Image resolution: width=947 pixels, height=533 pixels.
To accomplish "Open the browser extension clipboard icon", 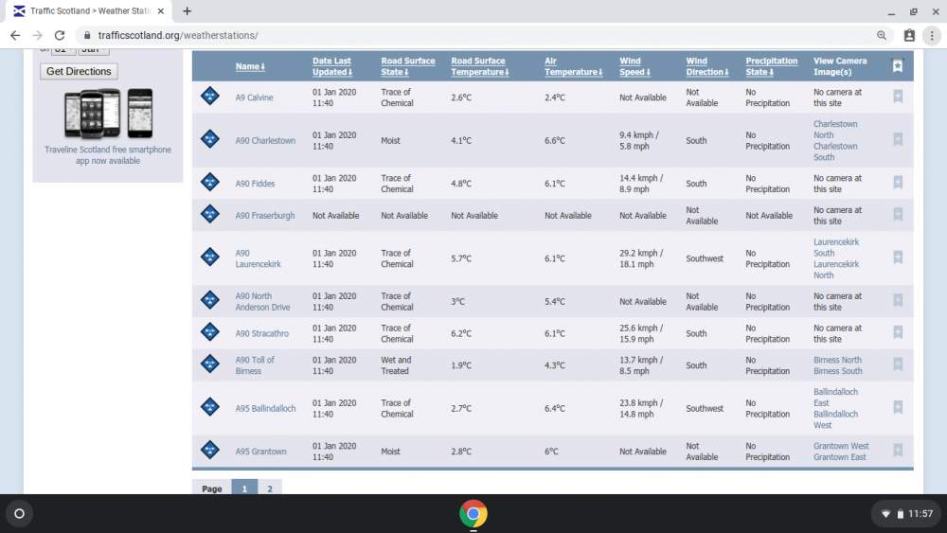I will tap(909, 35).
